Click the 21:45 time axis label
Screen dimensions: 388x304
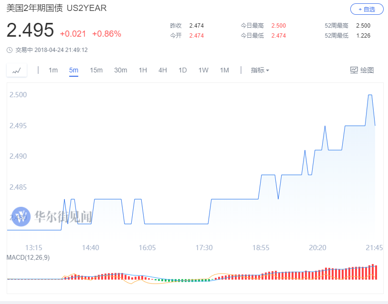[x=374, y=248]
